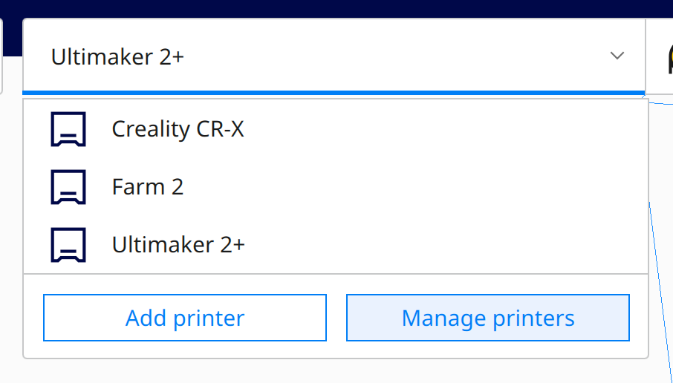Open the Add printer dialog
This screenshot has height=383, width=673.
185,318
